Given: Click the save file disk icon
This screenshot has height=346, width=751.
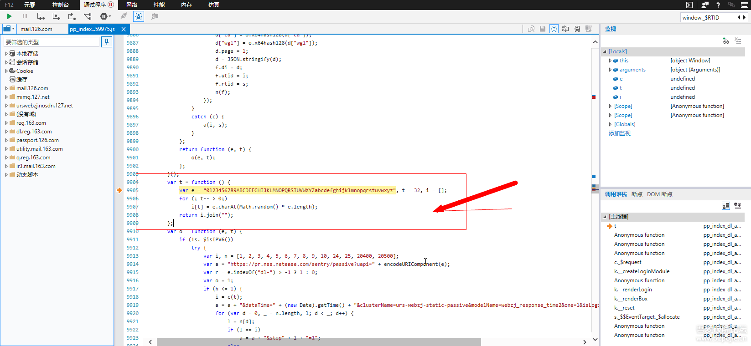Looking at the screenshot, I should pos(543,29).
